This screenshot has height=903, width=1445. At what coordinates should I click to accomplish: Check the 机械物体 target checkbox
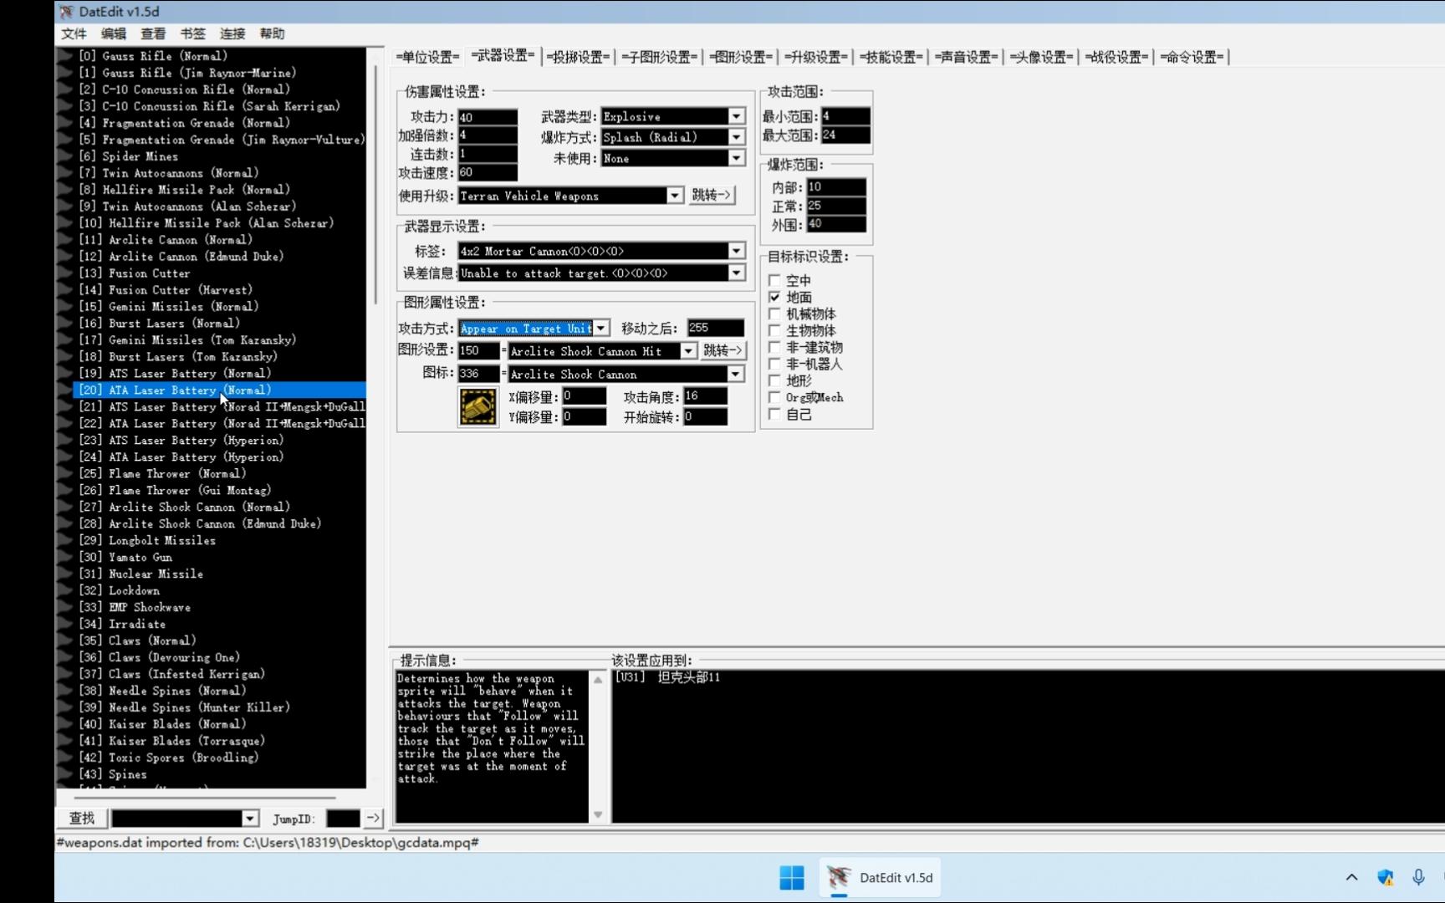click(775, 314)
